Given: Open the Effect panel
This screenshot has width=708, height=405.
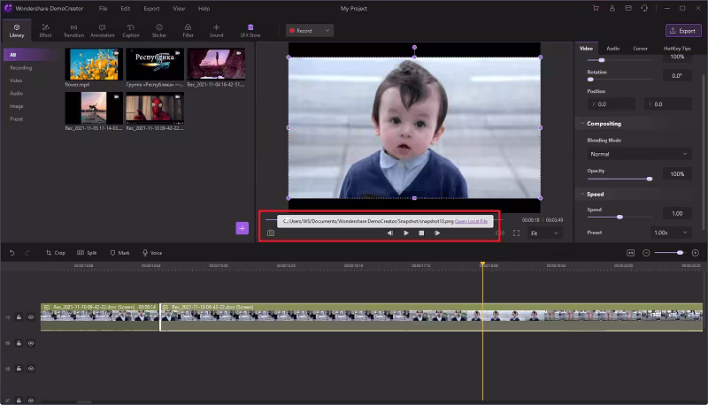Looking at the screenshot, I should (x=45, y=31).
